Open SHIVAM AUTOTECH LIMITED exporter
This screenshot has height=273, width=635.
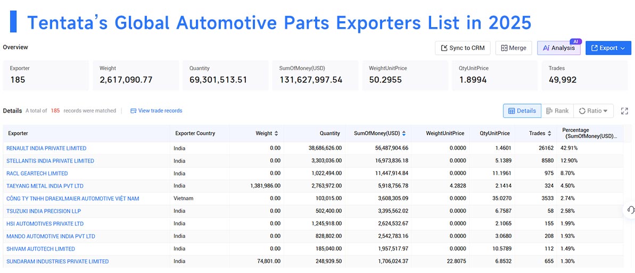40,249
